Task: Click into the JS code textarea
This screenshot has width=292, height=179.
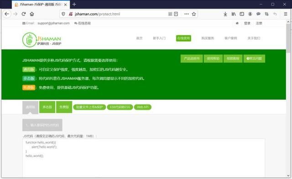Action: click(144, 158)
